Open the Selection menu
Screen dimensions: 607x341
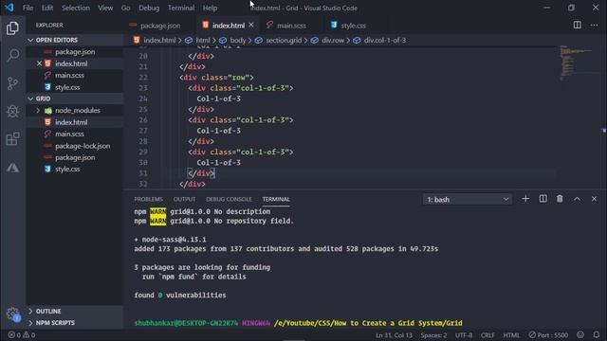(76, 8)
